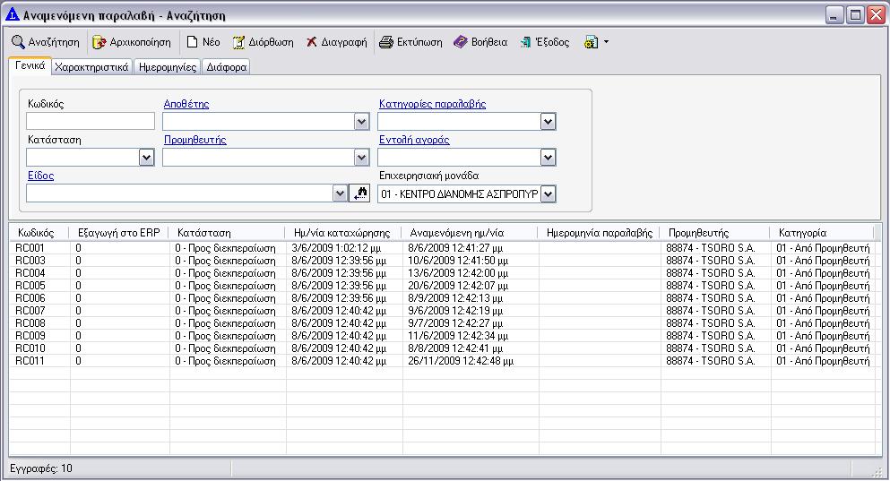Expand the Είδος dropdown arrow
The height and width of the screenshot is (481, 890).
click(340, 193)
